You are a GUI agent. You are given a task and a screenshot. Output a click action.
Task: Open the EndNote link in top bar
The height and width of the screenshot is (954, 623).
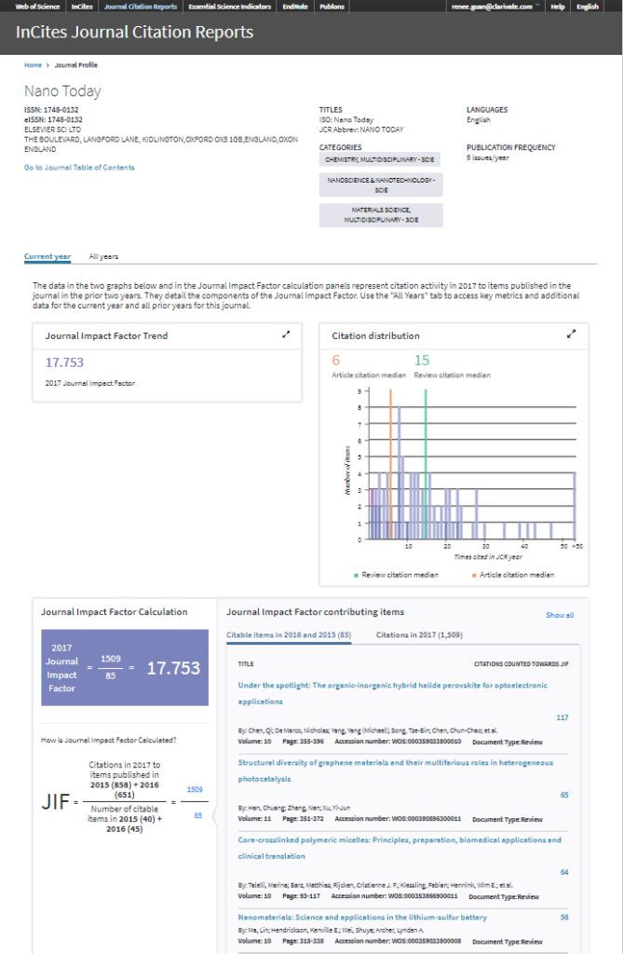[x=294, y=7]
